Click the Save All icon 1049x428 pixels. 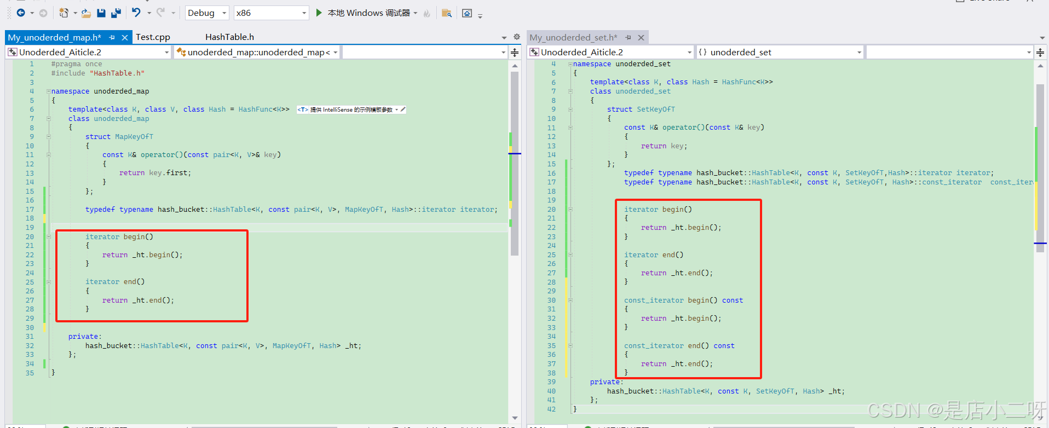(116, 13)
